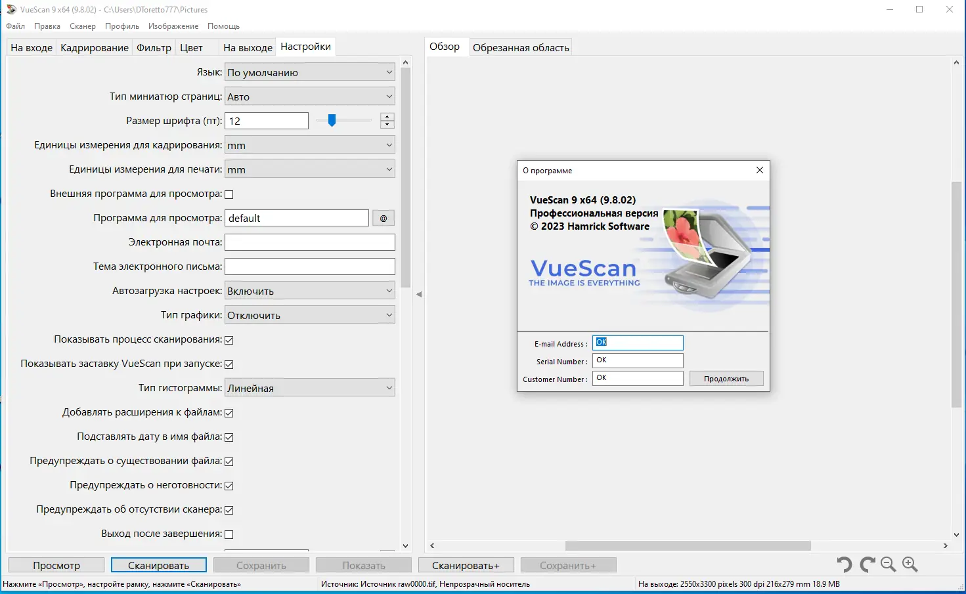Select the rotate right icon
The image size is (966, 594).
point(867,564)
